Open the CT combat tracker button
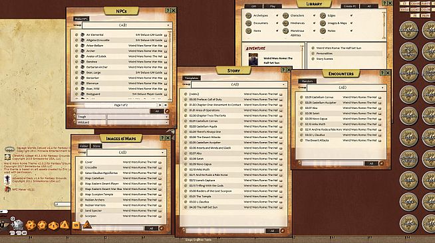The height and width of the screenshot is (243, 435). point(404,3)
